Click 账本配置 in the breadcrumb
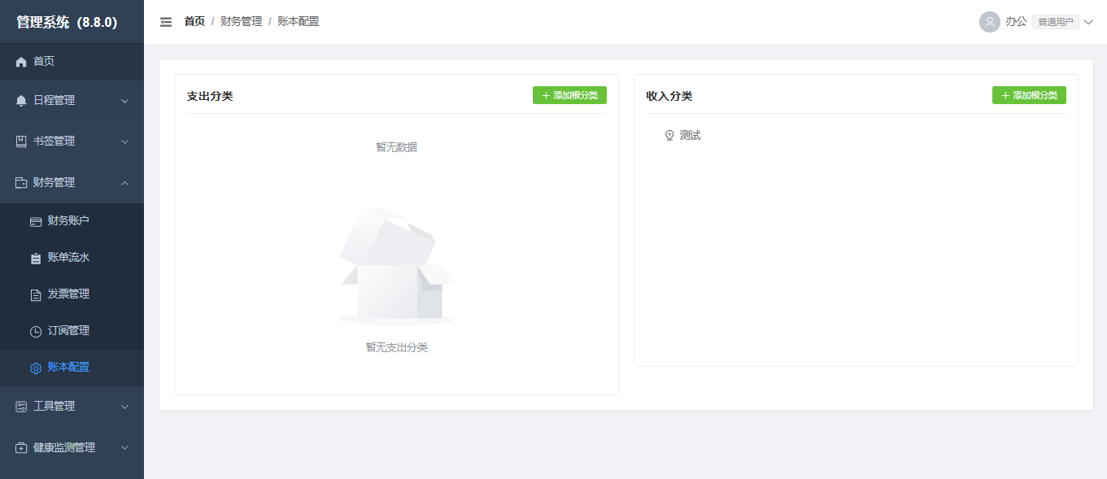 [299, 22]
